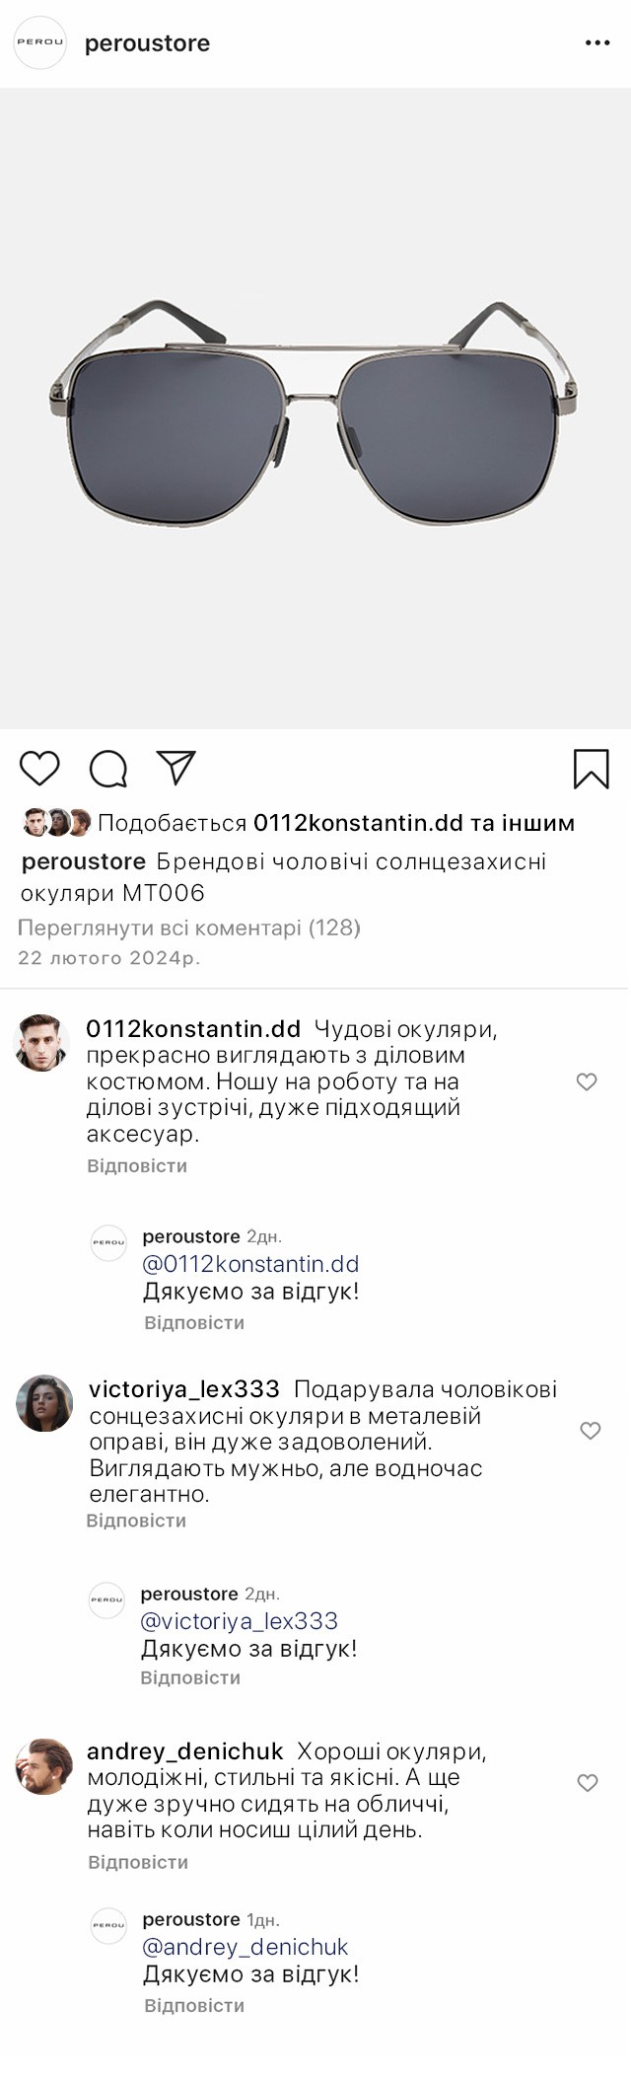Click the @andrey_denichuk mention link
631x2082 pixels.
pos(245,1947)
